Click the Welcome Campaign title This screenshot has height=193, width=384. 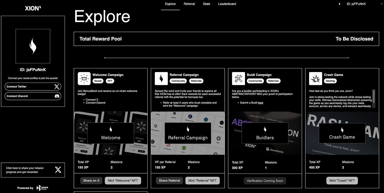[x=108, y=75]
